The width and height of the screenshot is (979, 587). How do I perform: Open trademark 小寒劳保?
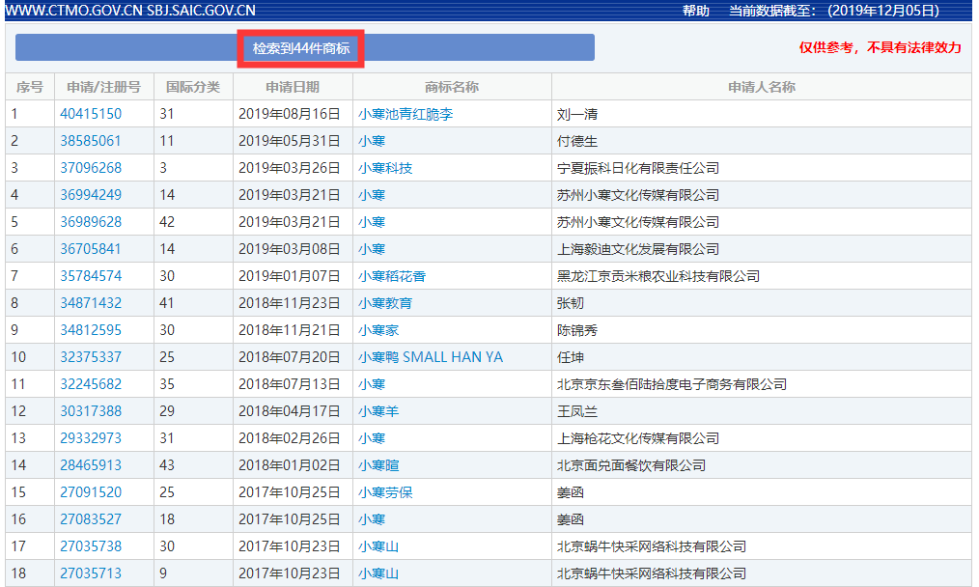click(384, 492)
